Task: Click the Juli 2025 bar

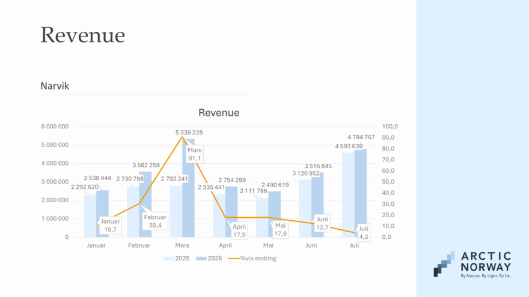Action: click(x=348, y=194)
